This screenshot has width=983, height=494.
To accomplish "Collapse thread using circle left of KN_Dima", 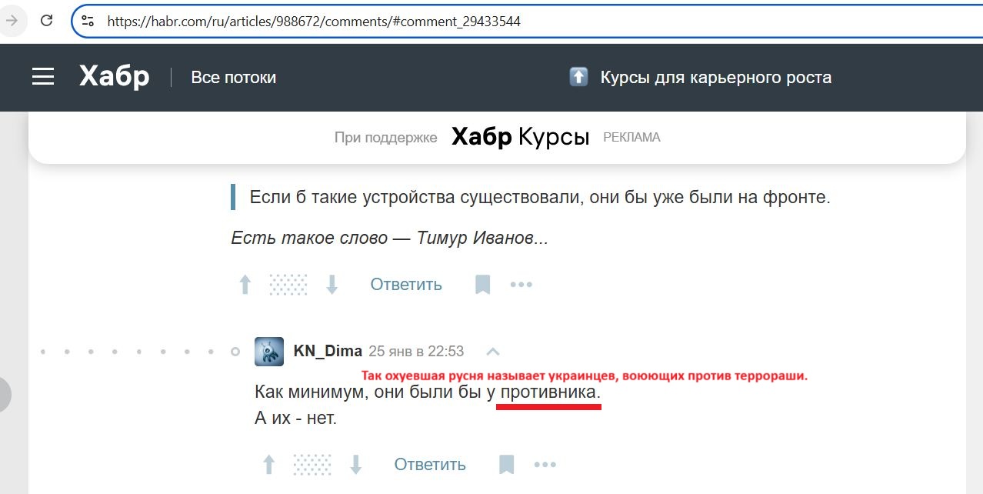I will coord(235,352).
